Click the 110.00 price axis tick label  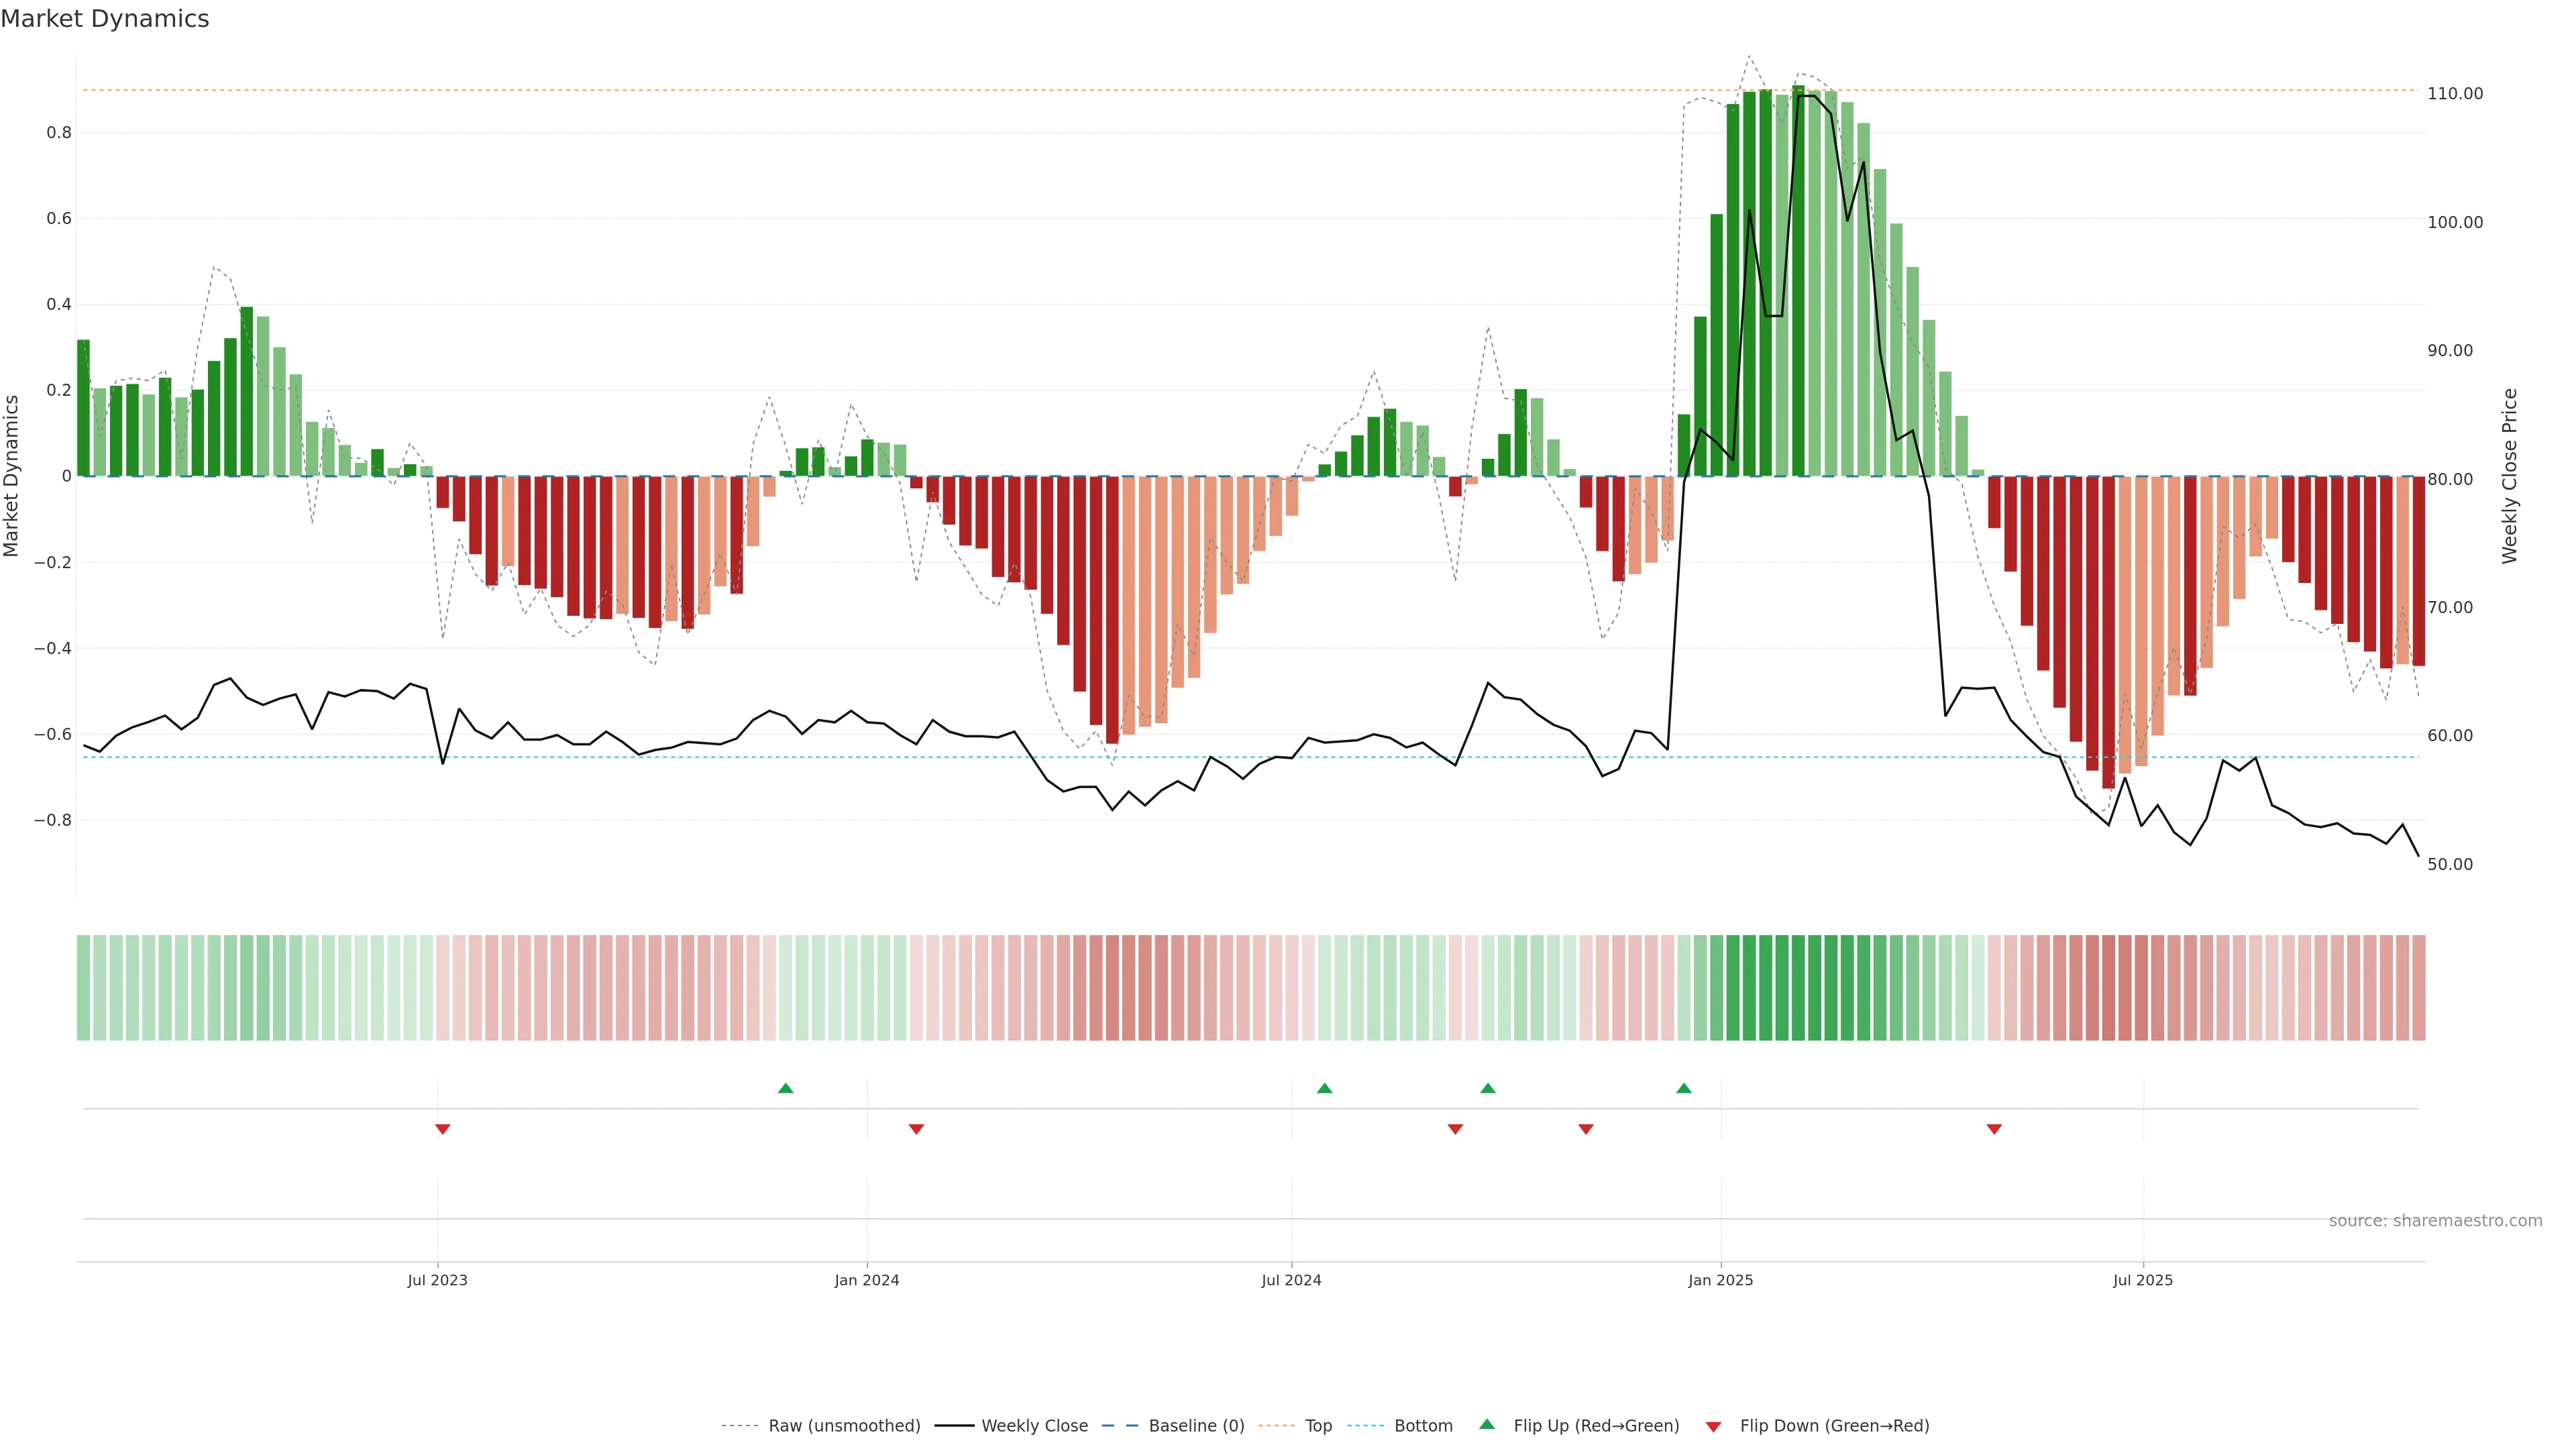pos(2455,94)
